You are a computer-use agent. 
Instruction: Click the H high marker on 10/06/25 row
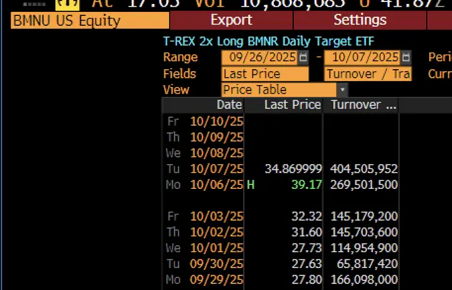click(x=251, y=185)
